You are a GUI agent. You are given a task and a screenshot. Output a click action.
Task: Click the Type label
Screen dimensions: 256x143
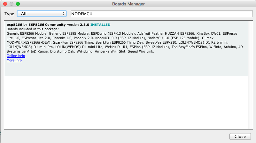(x=9, y=14)
